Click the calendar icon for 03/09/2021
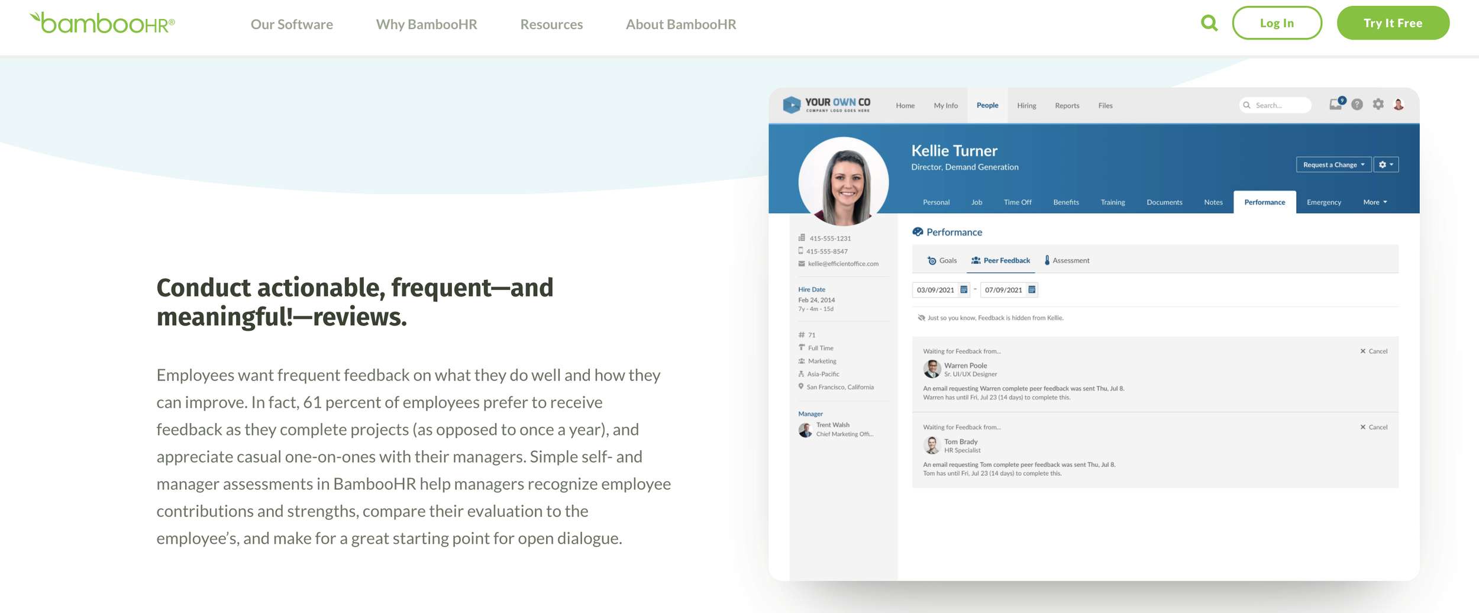Viewport: 1479px width, 613px height. click(x=964, y=290)
